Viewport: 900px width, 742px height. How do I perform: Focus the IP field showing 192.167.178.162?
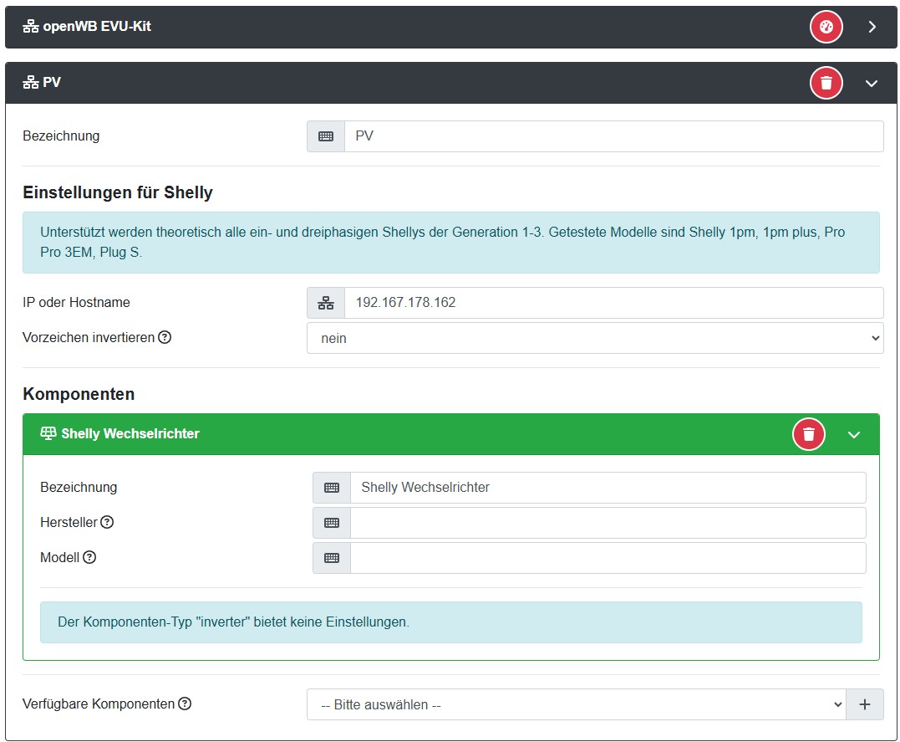click(x=613, y=303)
